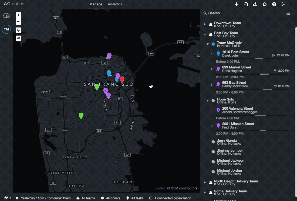The height and width of the screenshot is (201, 297).
Task: Open settings gear icon
Action: click(265, 4)
